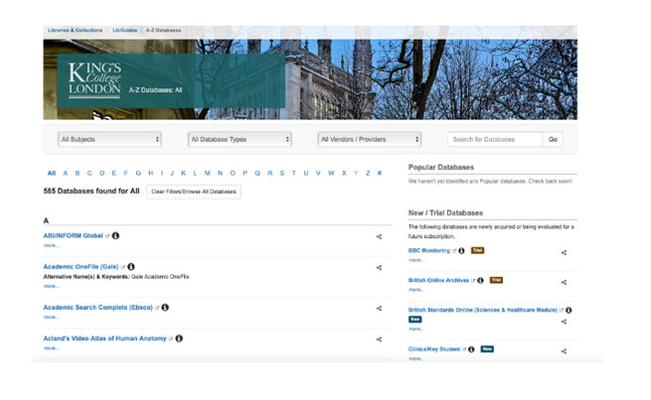Open info icon for Acland's Video Atlas
The height and width of the screenshot is (400, 651).
click(x=179, y=338)
